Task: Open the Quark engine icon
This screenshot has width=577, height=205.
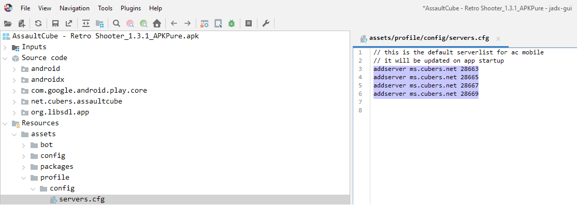Action: coord(218,24)
